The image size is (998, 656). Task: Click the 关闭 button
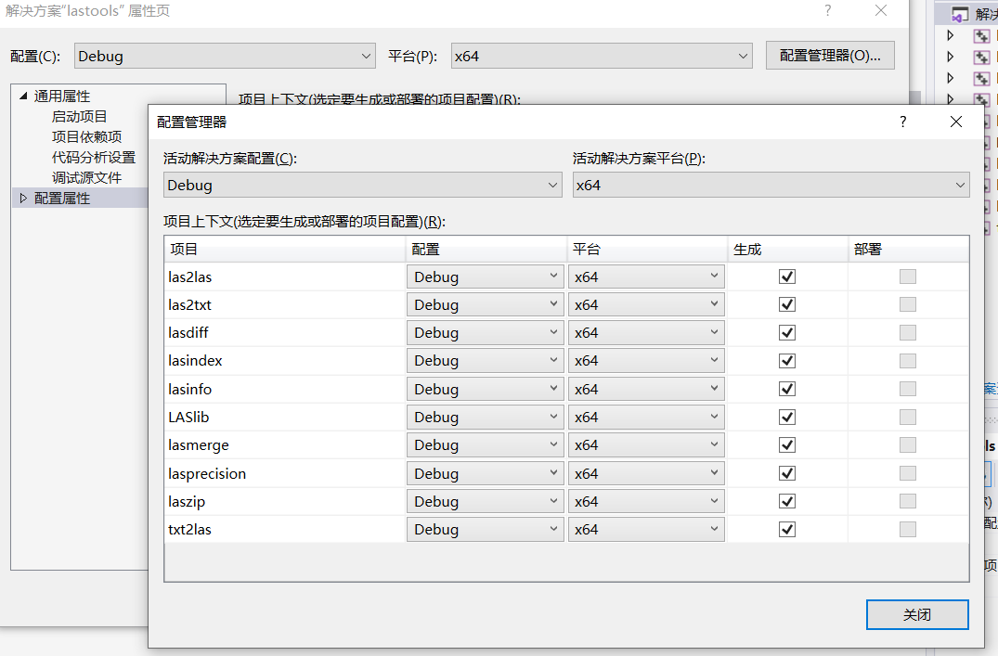pyautogui.click(x=917, y=614)
